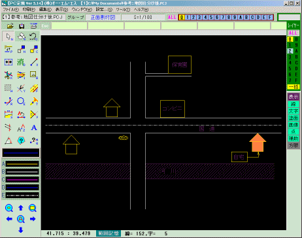The image size is (302, 238).
Task: Open the 表示 menu
Action: tap(61, 10)
